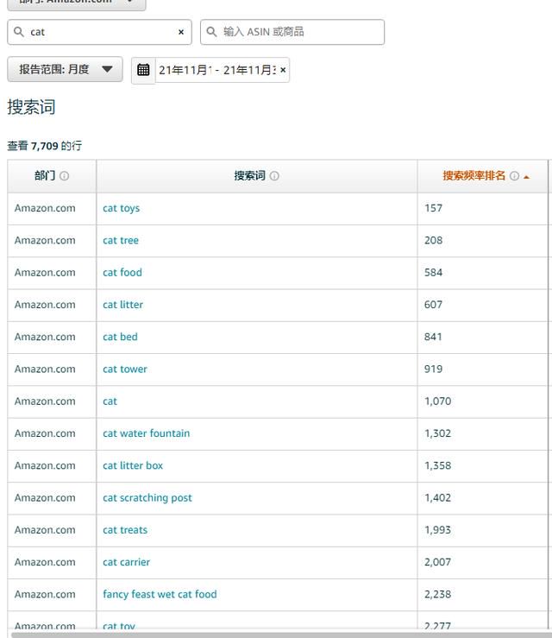This screenshot has width=552, height=638.
Task: Click the magnifier icon in the ASIN search box
Action: tap(211, 31)
